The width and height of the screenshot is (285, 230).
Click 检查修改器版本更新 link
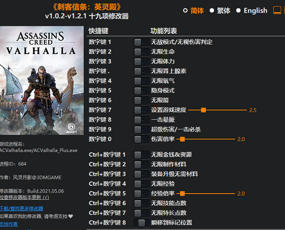24,197
